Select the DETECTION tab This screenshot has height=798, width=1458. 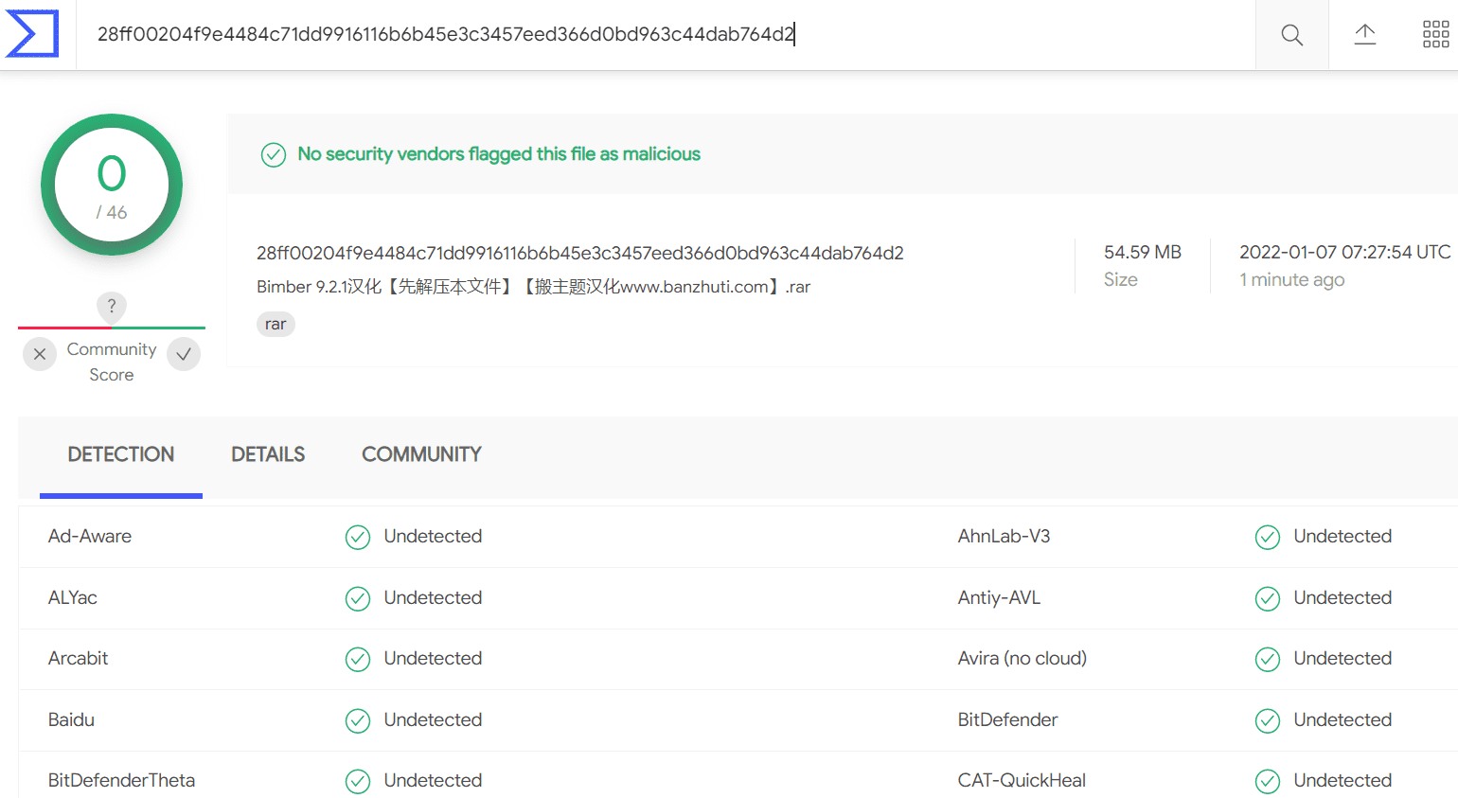(x=121, y=454)
